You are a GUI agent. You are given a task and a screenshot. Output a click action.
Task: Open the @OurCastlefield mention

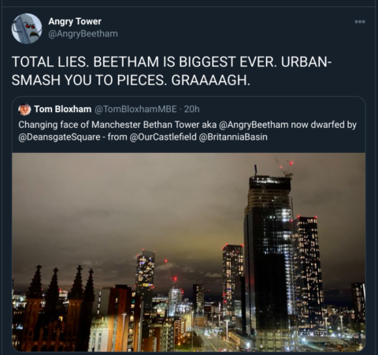click(163, 137)
